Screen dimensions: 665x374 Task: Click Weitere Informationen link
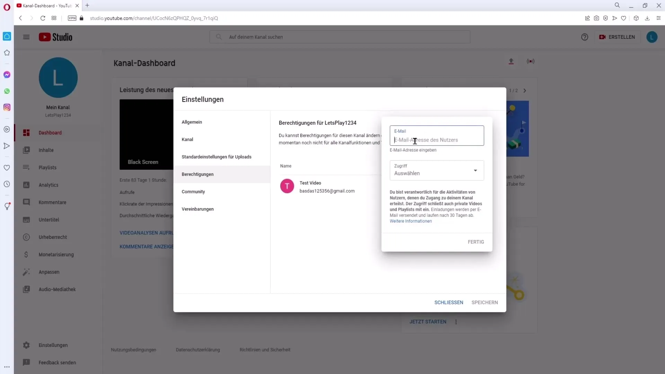coord(410,221)
